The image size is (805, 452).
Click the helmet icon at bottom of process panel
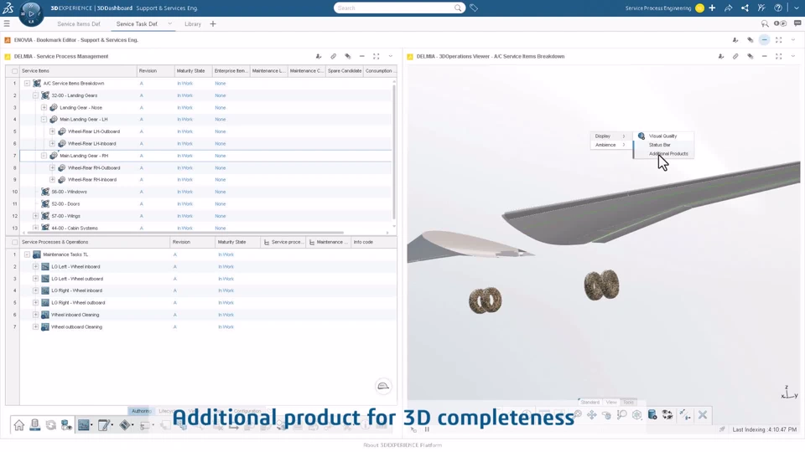tap(383, 386)
